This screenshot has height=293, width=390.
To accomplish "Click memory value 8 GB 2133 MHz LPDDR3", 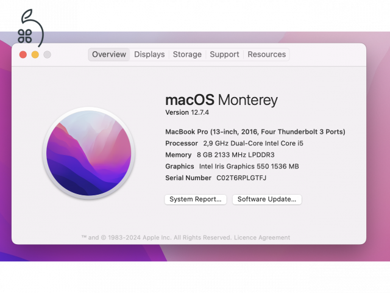I will (x=236, y=154).
